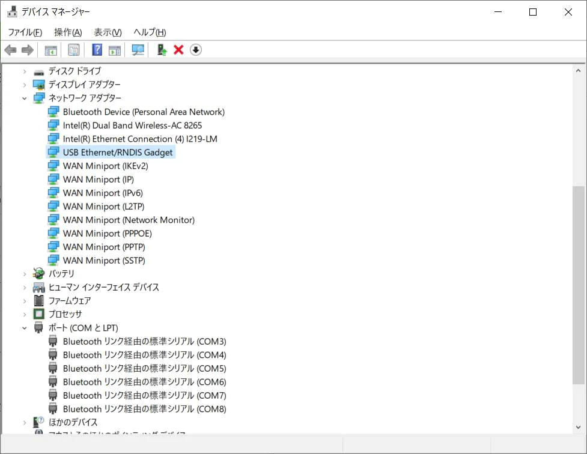Screen dimensions: 587x454
Task: Click the Back arrow toolbar icon
Action: click(x=10, y=50)
